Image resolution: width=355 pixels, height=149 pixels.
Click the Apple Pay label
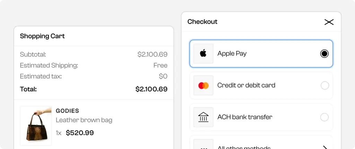click(232, 54)
